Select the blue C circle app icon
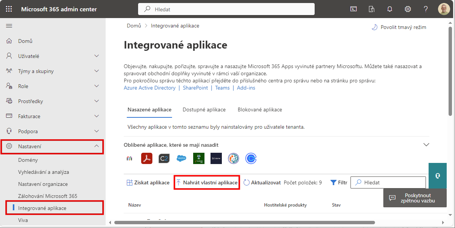The width and height of the screenshot is (455, 228). tap(251, 158)
